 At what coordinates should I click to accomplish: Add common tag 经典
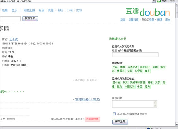(x=147, y=87)
